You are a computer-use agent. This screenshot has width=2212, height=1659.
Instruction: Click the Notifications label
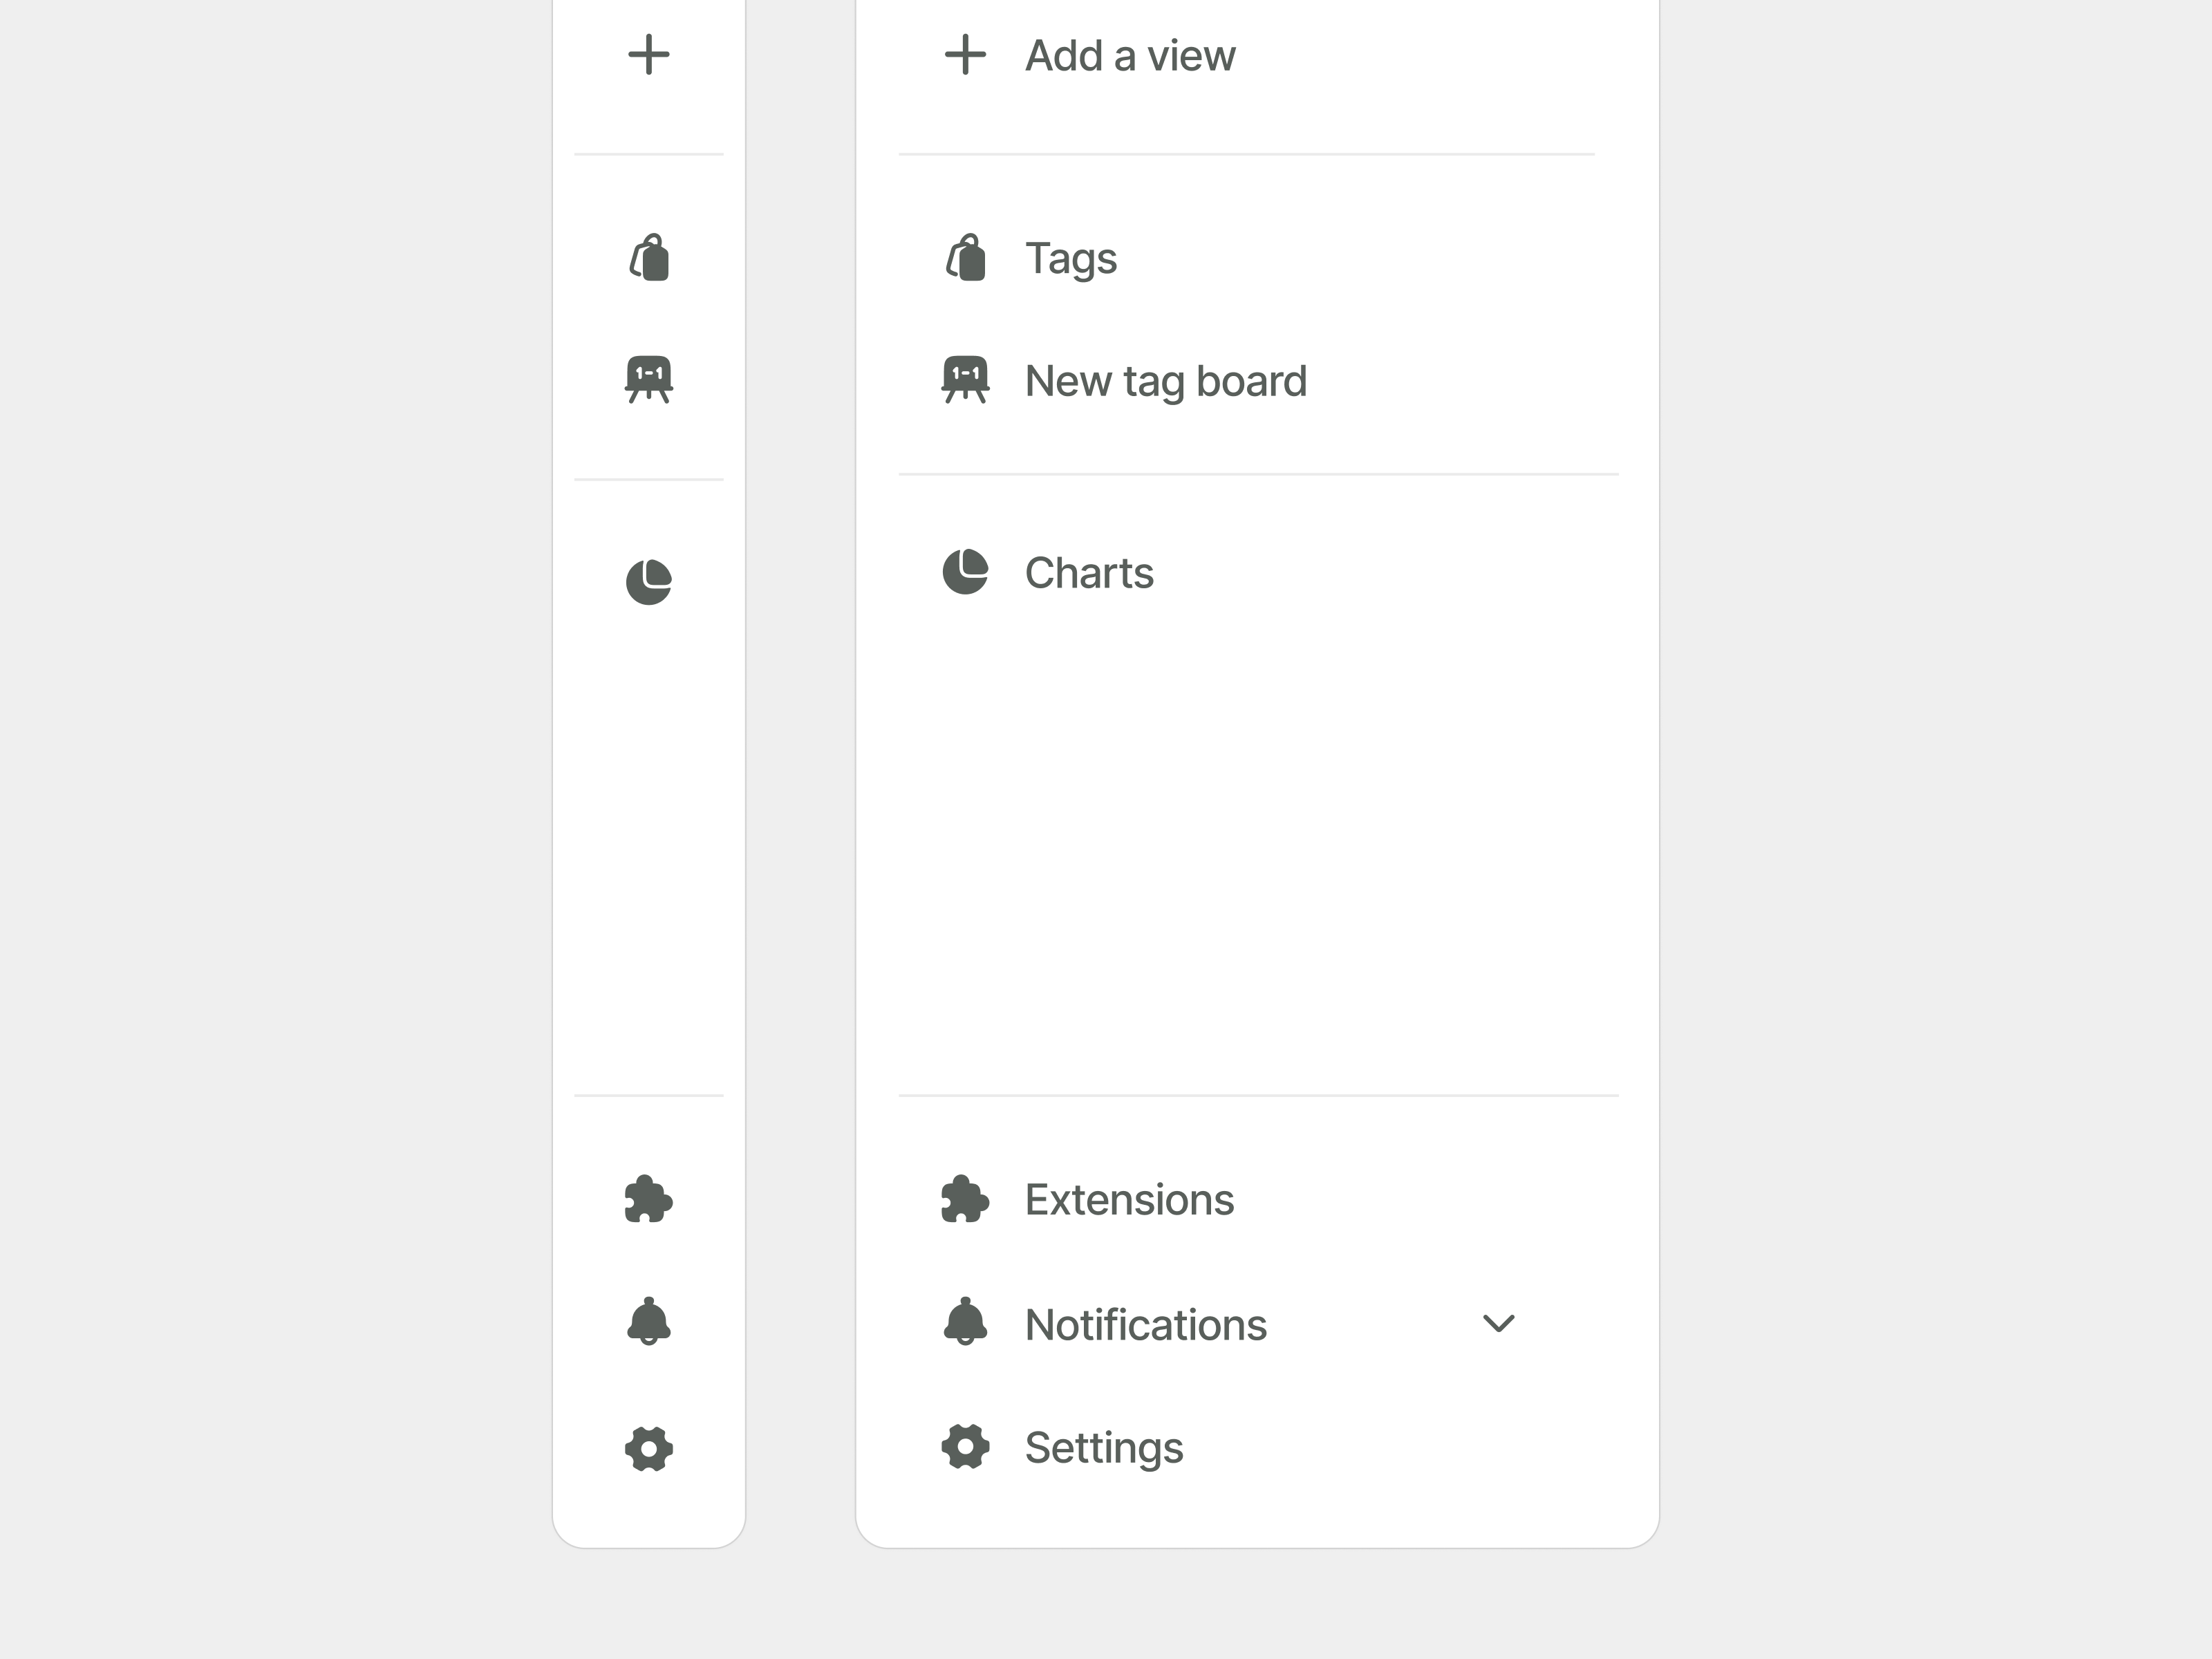point(1144,1324)
